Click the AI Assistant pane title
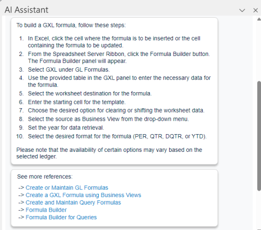This screenshot has height=230, width=261. point(26,10)
